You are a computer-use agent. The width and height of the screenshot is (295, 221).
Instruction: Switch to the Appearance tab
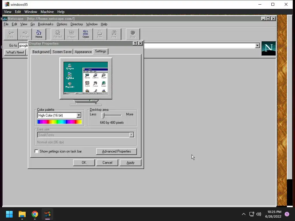click(x=83, y=52)
